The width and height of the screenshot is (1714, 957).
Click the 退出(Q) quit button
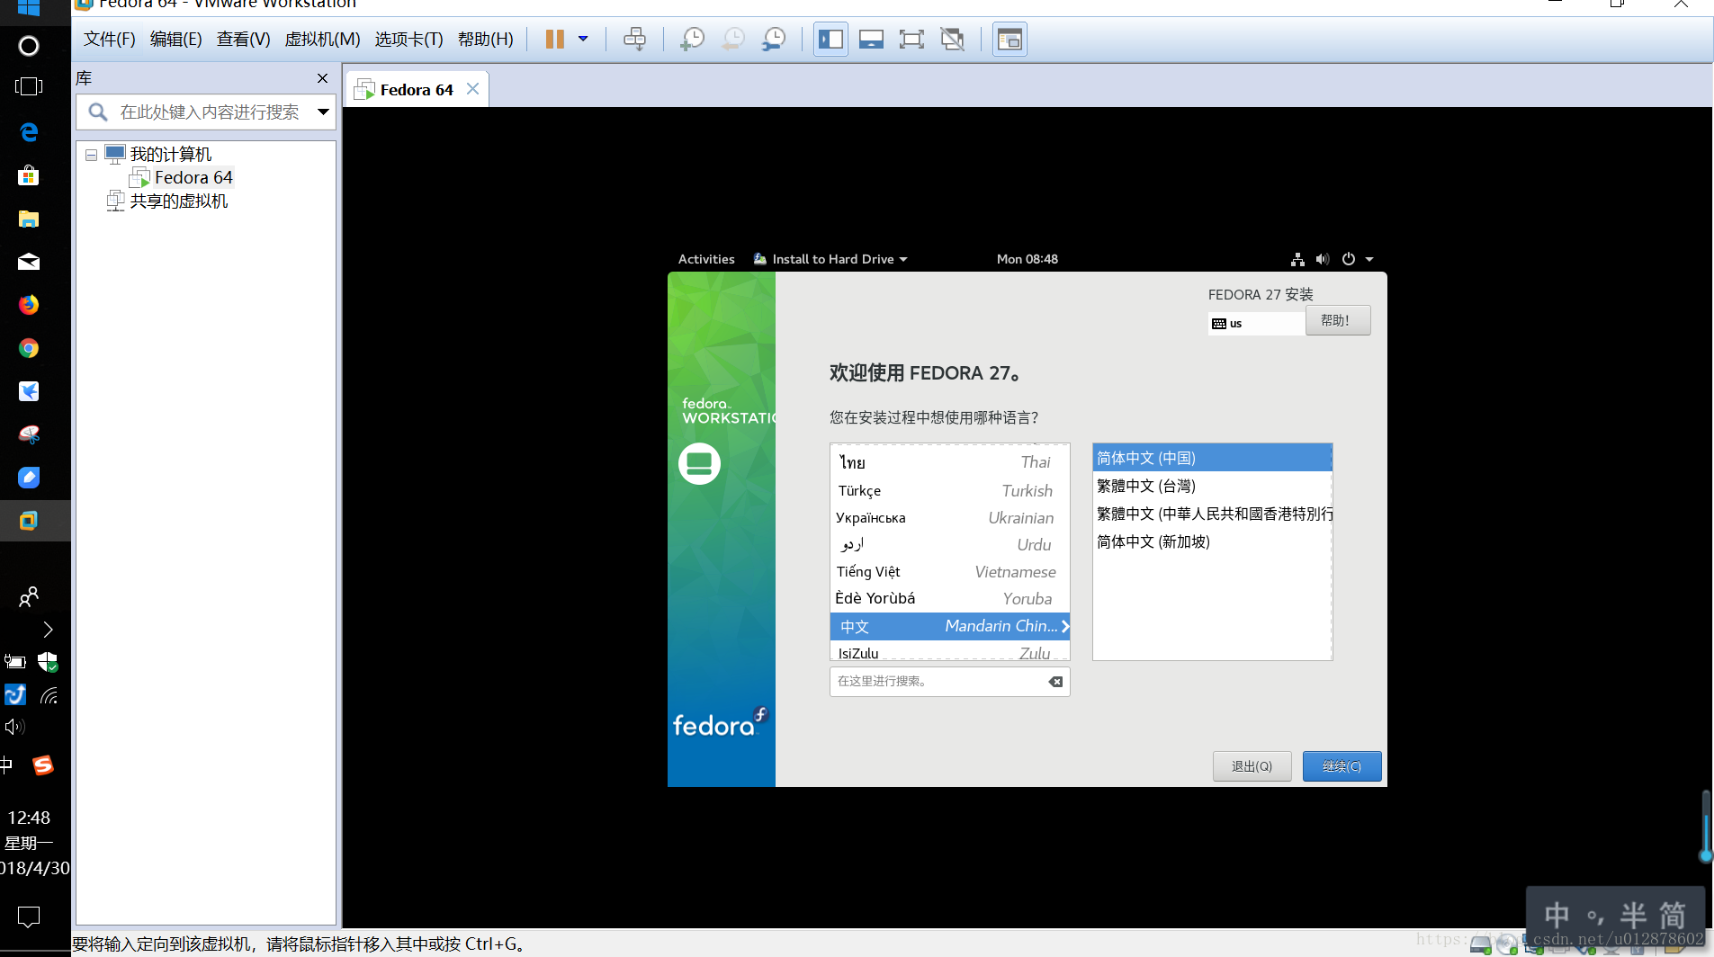[x=1252, y=766]
